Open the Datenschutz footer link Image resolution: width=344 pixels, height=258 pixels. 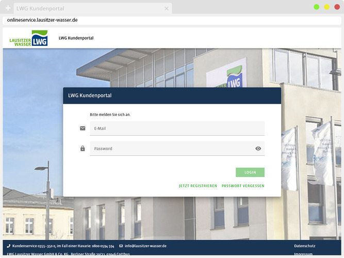pyautogui.click(x=304, y=246)
